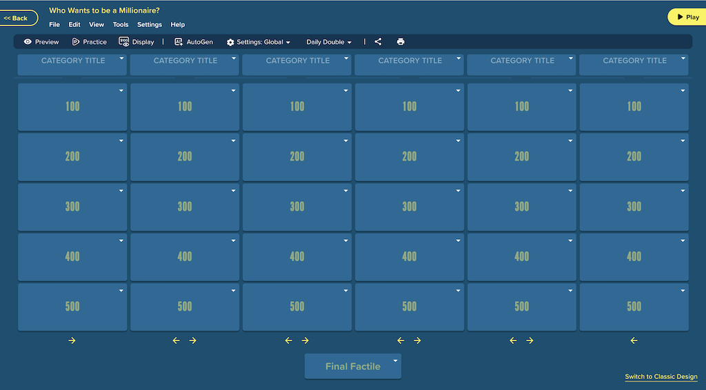Expand the Settings: Global dropdown
Screen dimensions: 706x390
259,42
